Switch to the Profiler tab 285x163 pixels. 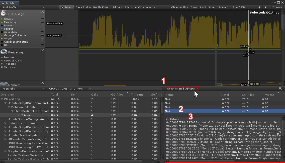point(10,3)
